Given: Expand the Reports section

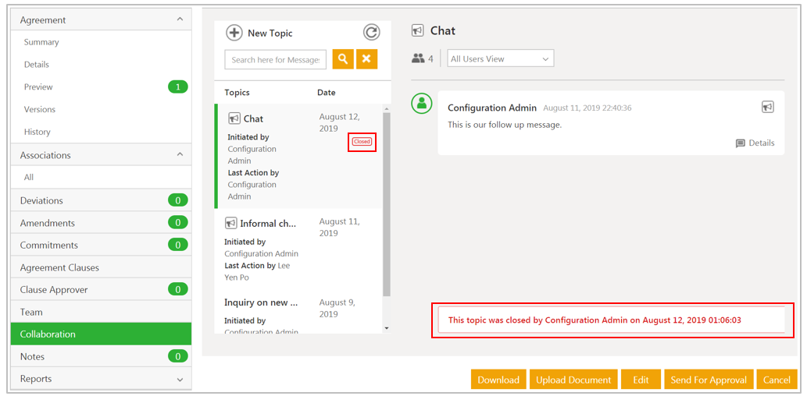Looking at the screenshot, I should click(180, 380).
